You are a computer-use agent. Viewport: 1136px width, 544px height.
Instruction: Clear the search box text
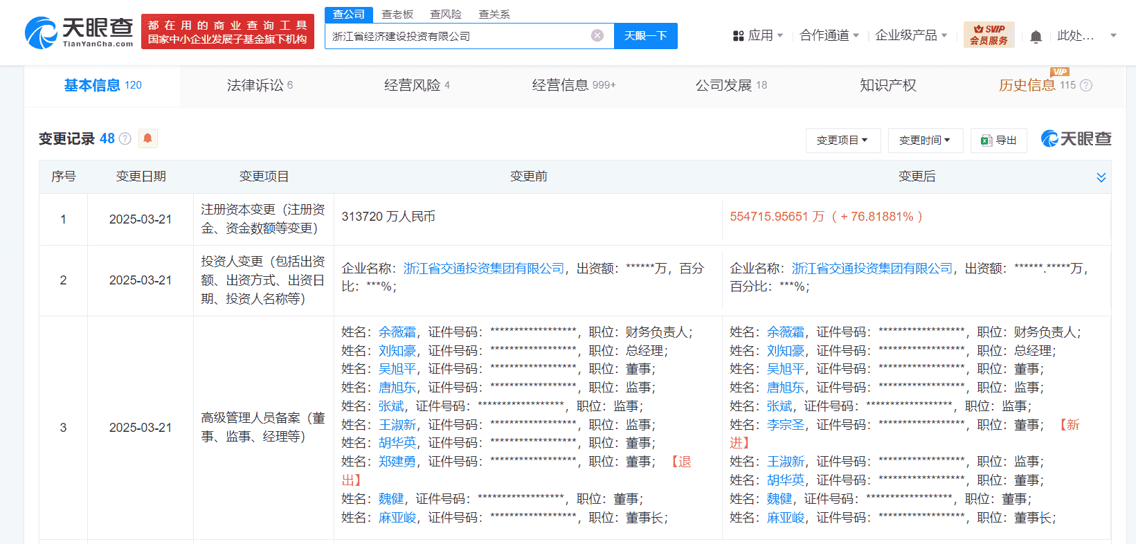point(597,36)
